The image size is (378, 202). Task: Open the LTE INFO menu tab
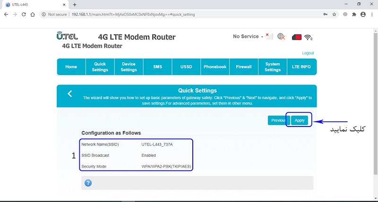pyautogui.click(x=301, y=67)
